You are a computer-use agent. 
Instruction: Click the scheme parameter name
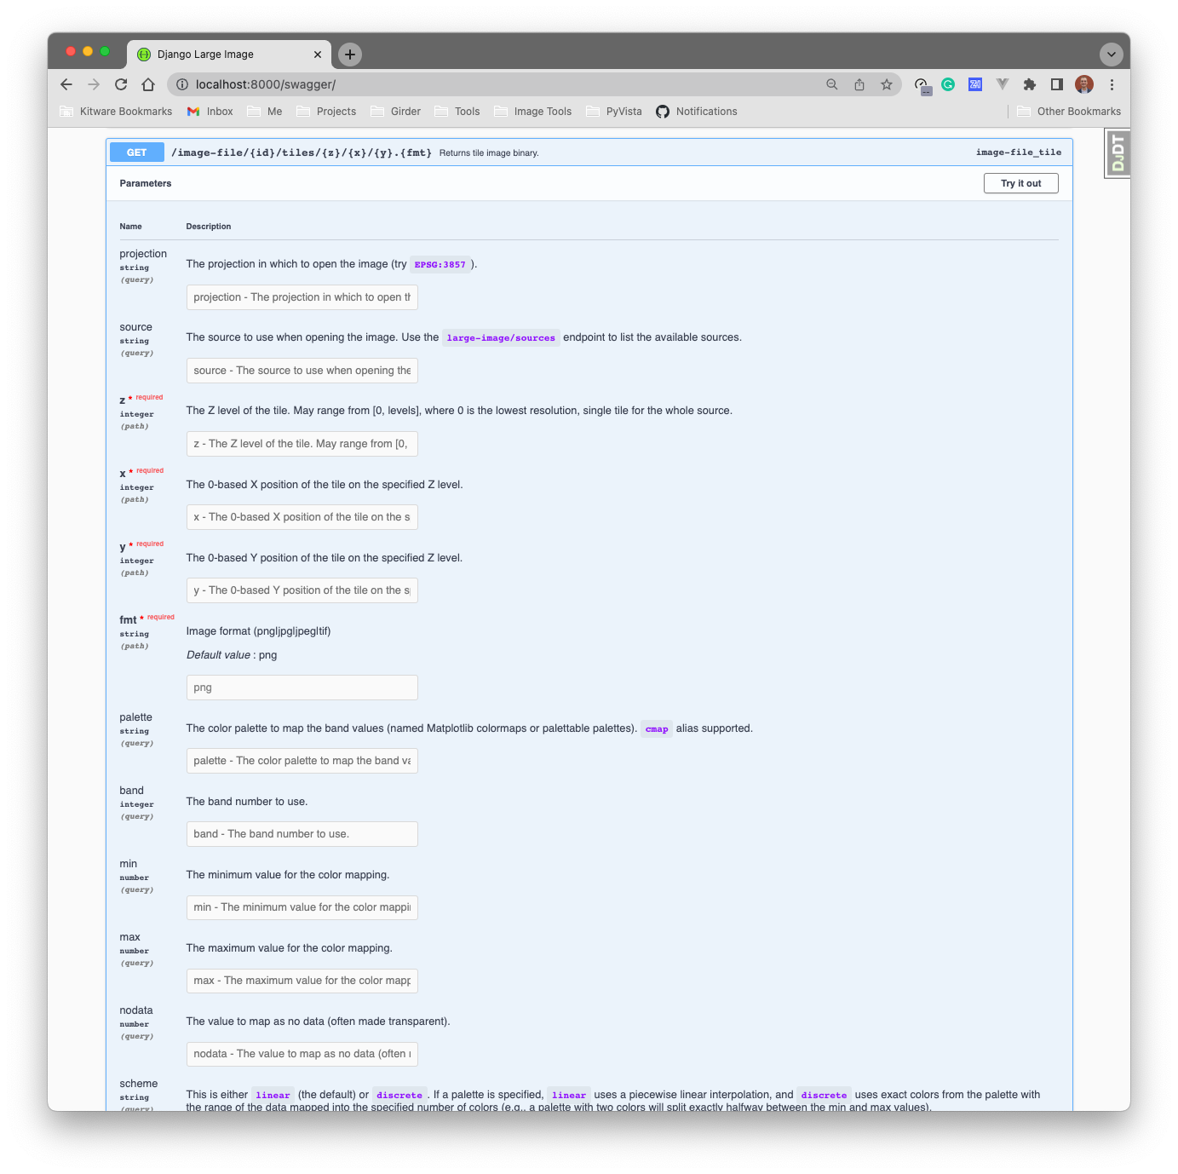pyautogui.click(x=139, y=1084)
